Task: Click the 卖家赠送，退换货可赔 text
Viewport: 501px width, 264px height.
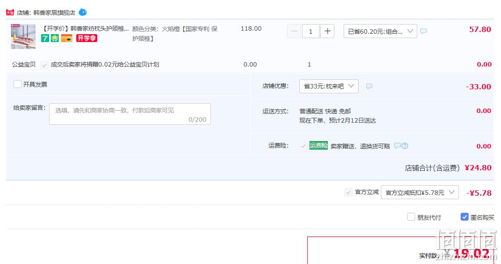Action: pyautogui.click(x=360, y=146)
